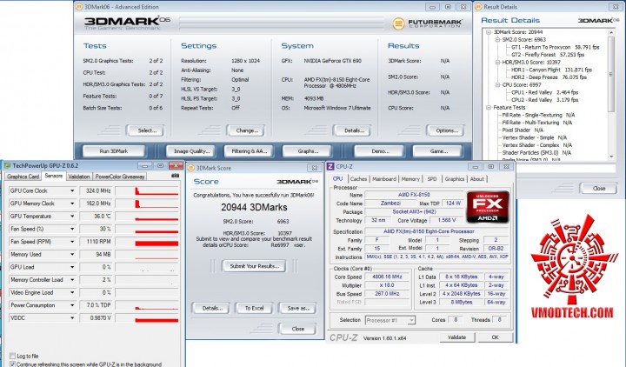Open the Memory Used sensor dropdown
Screen dimensions: 626x367
[72, 255]
